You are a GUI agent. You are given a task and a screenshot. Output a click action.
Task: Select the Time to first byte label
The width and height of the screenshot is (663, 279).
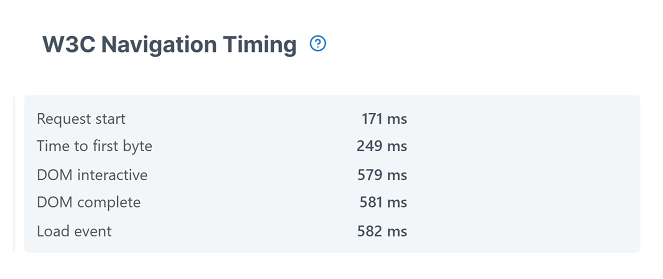coord(95,146)
